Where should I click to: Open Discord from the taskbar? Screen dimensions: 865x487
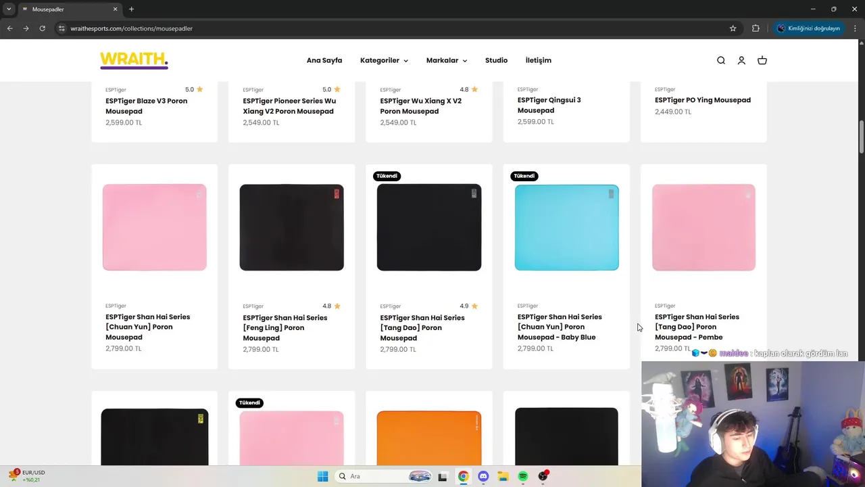(483, 476)
